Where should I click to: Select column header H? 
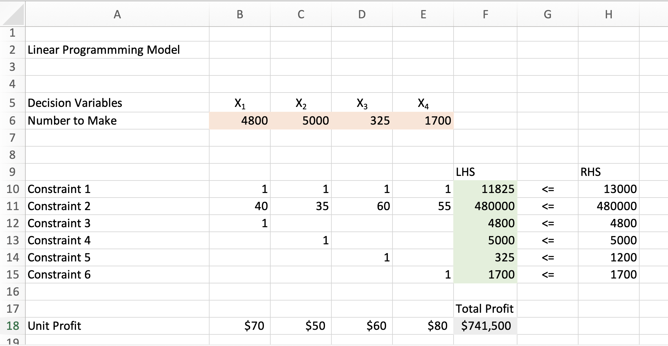pos(608,14)
